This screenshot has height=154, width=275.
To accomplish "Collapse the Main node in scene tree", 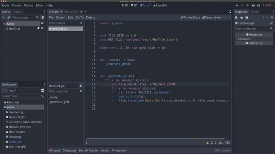I will pos(3,24).
